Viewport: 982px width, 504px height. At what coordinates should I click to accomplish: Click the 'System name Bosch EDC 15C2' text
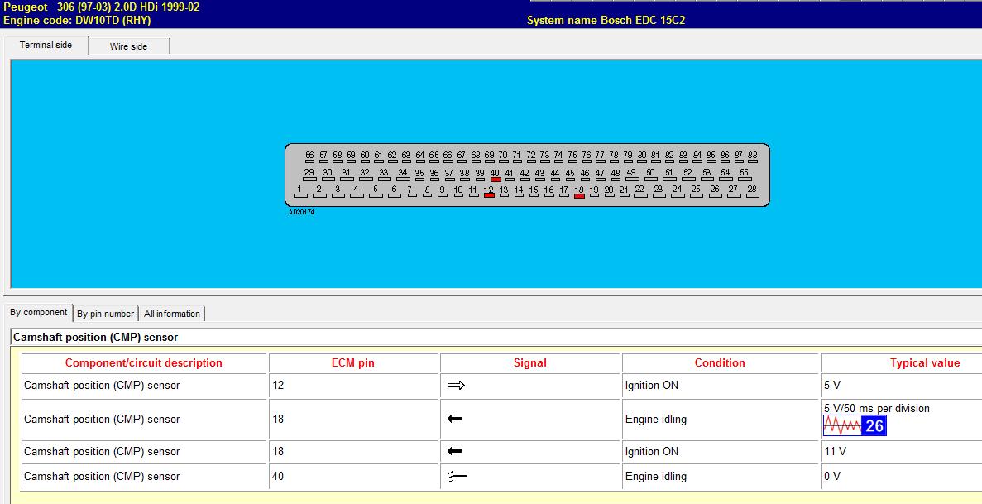pos(606,20)
